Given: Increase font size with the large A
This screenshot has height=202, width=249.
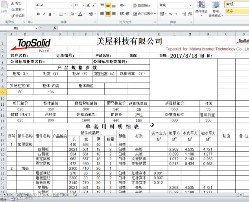Looking at the screenshot, I should tap(89, 6).
